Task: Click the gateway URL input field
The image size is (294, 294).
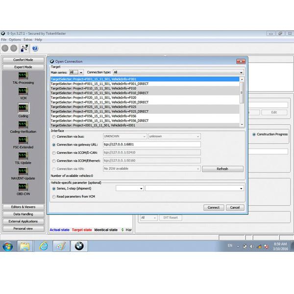Action: pyautogui.click(x=151, y=145)
